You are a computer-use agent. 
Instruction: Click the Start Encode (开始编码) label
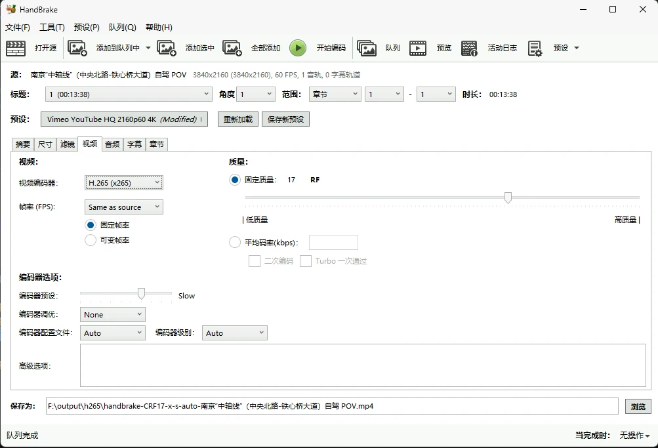coord(331,48)
